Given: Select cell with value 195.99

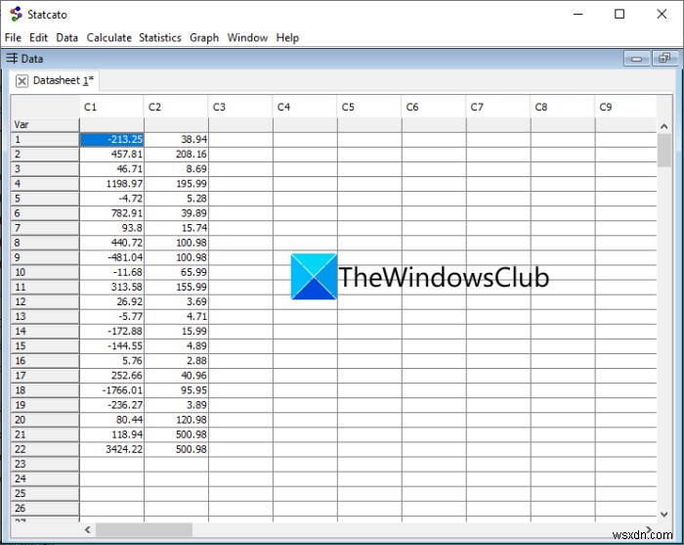Looking at the screenshot, I should click(x=176, y=184).
